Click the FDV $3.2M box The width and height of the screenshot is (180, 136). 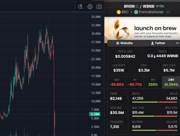(x=144, y=68)
